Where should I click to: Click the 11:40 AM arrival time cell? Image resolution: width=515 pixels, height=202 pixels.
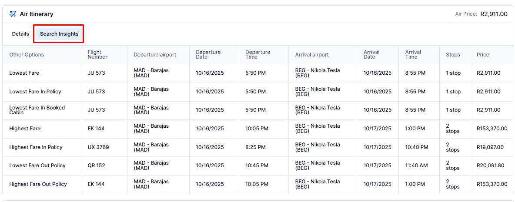(416, 166)
